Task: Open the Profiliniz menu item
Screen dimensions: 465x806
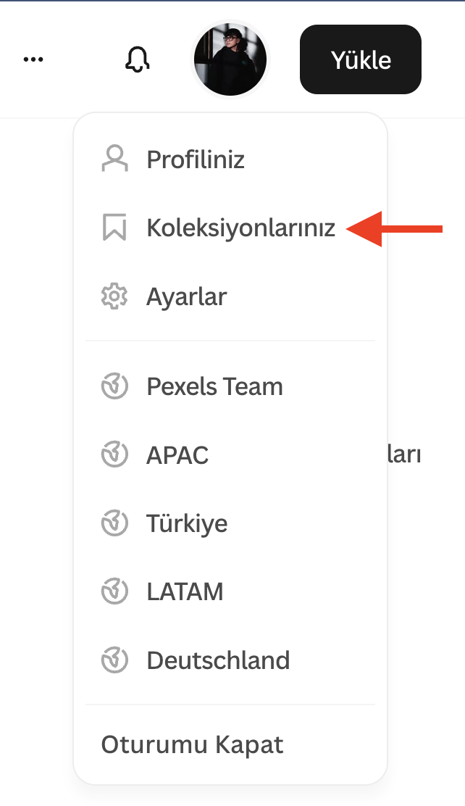Action: (x=196, y=159)
